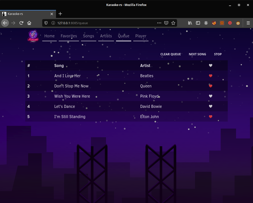Open page actions three-dot menu
This screenshot has width=253, height=203.
[x=159, y=23]
